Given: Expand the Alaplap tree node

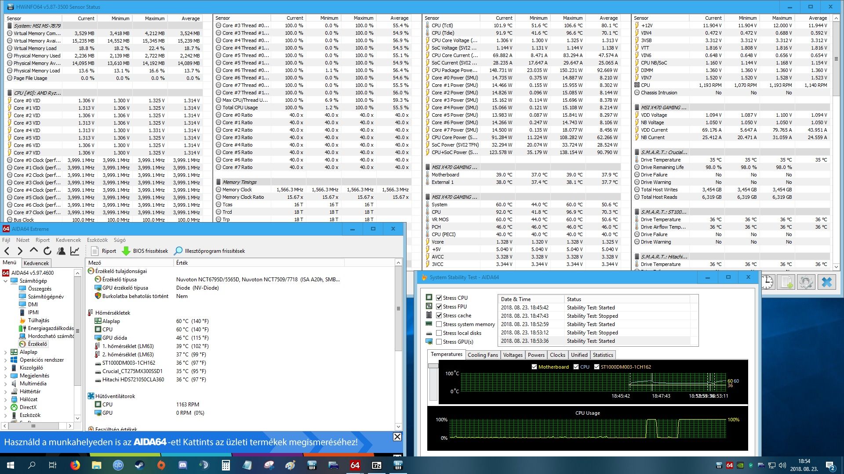Looking at the screenshot, I should pyautogui.click(x=5, y=352).
